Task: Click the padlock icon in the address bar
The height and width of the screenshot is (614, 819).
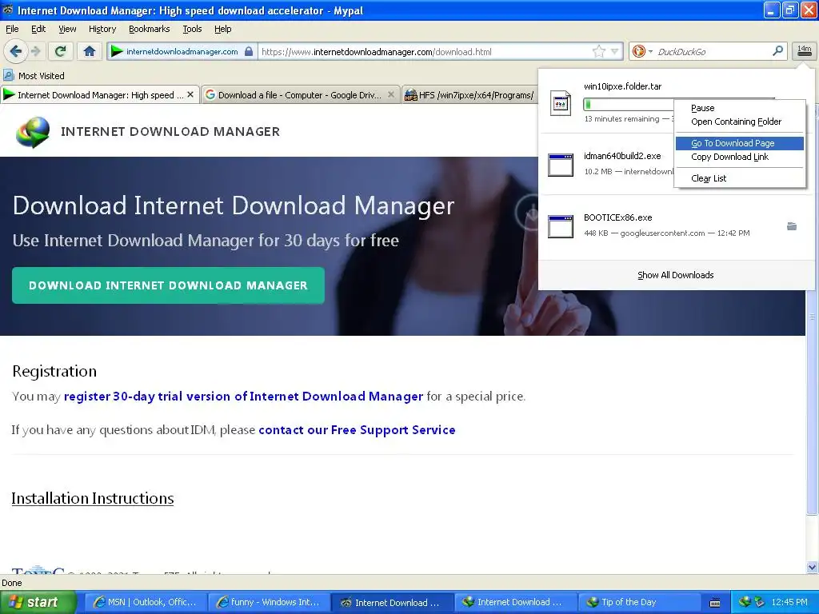Action: click(250, 52)
